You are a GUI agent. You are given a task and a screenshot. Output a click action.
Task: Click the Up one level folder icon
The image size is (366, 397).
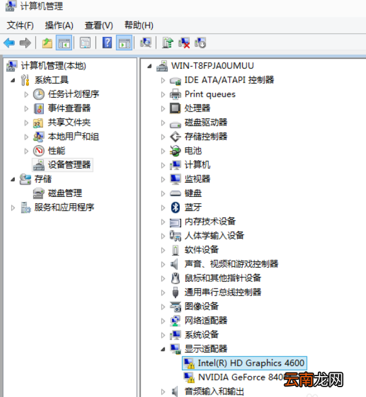[47, 43]
